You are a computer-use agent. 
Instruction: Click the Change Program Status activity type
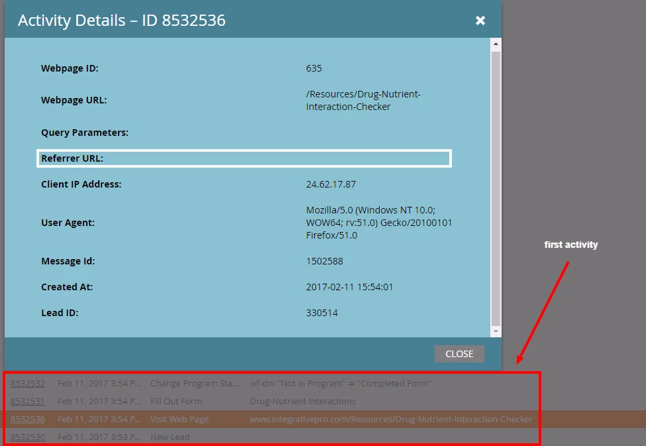tap(194, 383)
